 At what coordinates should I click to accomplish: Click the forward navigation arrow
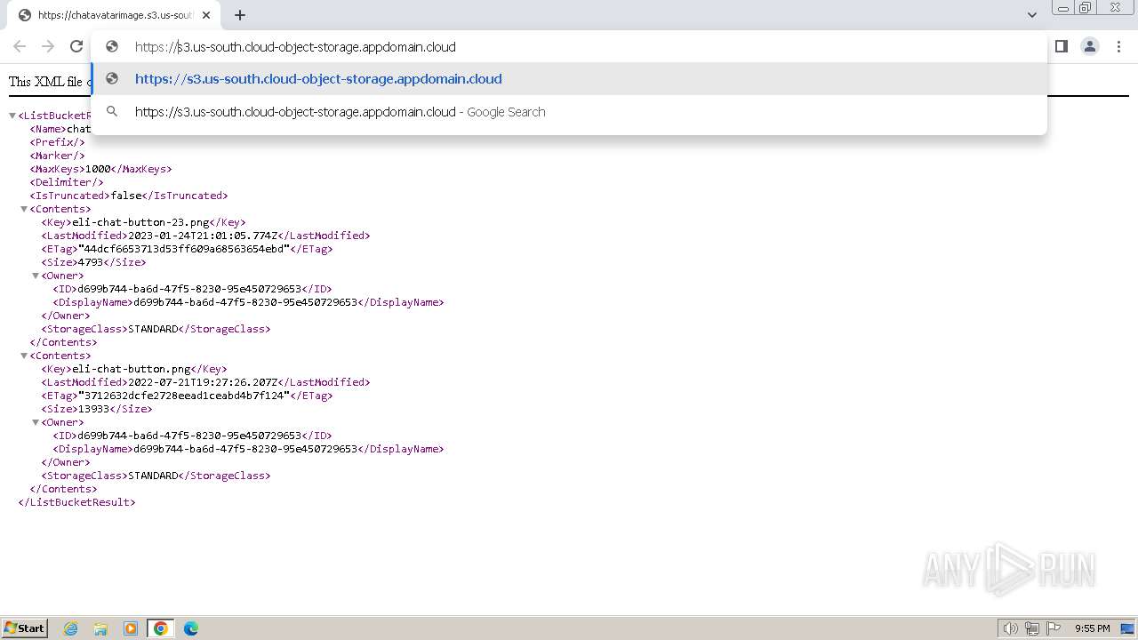pos(48,46)
